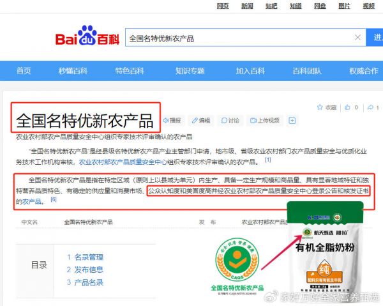Clear search text with the X icon
Screen dimensions: 383x306
357,38
